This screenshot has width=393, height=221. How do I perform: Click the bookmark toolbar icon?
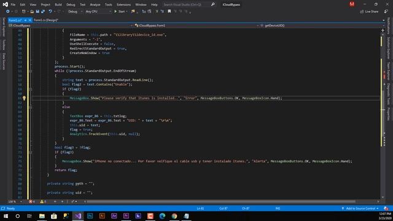[x=169, y=12]
